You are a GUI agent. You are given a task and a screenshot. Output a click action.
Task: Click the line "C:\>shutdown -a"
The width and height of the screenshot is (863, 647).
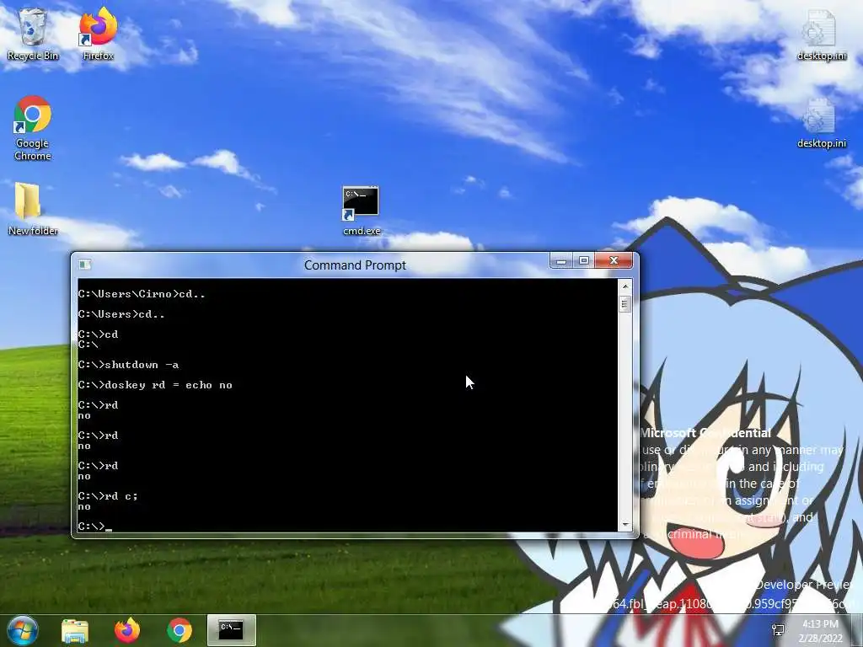pyautogui.click(x=128, y=365)
